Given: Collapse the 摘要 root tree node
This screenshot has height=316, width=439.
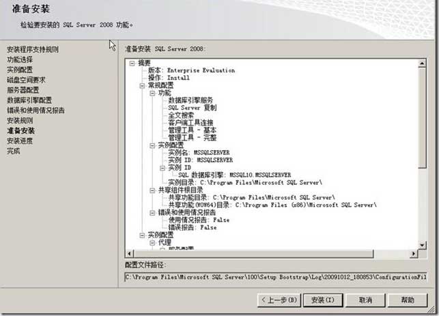Looking at the screenshot, I should [x=132, y=63].
